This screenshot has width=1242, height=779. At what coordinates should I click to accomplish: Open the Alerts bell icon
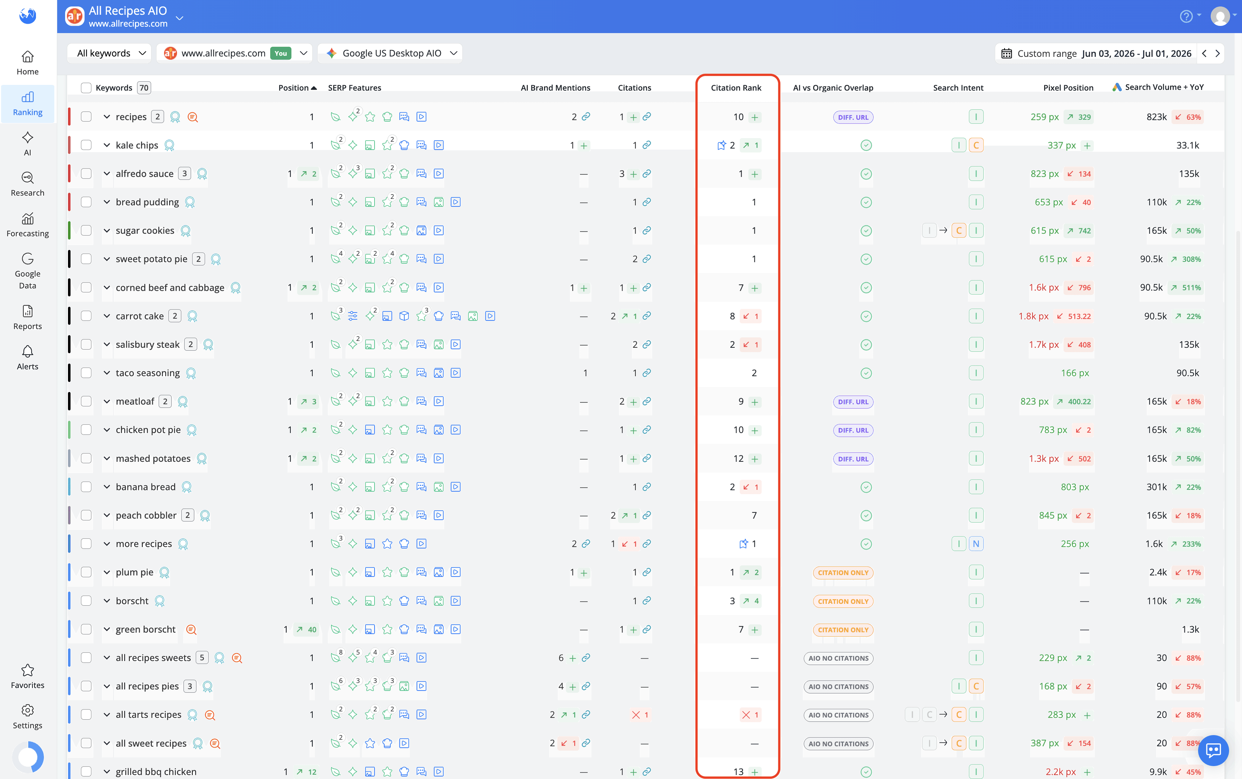28,352
